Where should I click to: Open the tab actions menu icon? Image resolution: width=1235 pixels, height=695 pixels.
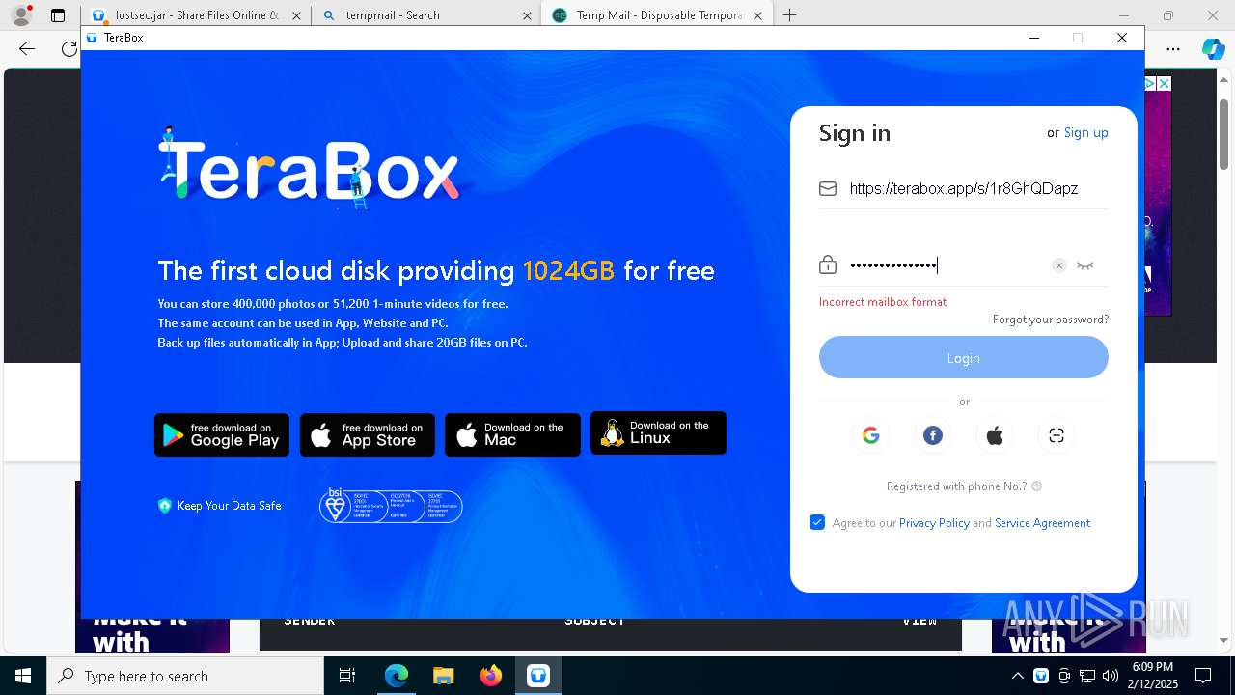[x=58, y=15]
